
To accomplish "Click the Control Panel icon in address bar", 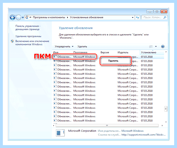I will click(x=27, y=17).
